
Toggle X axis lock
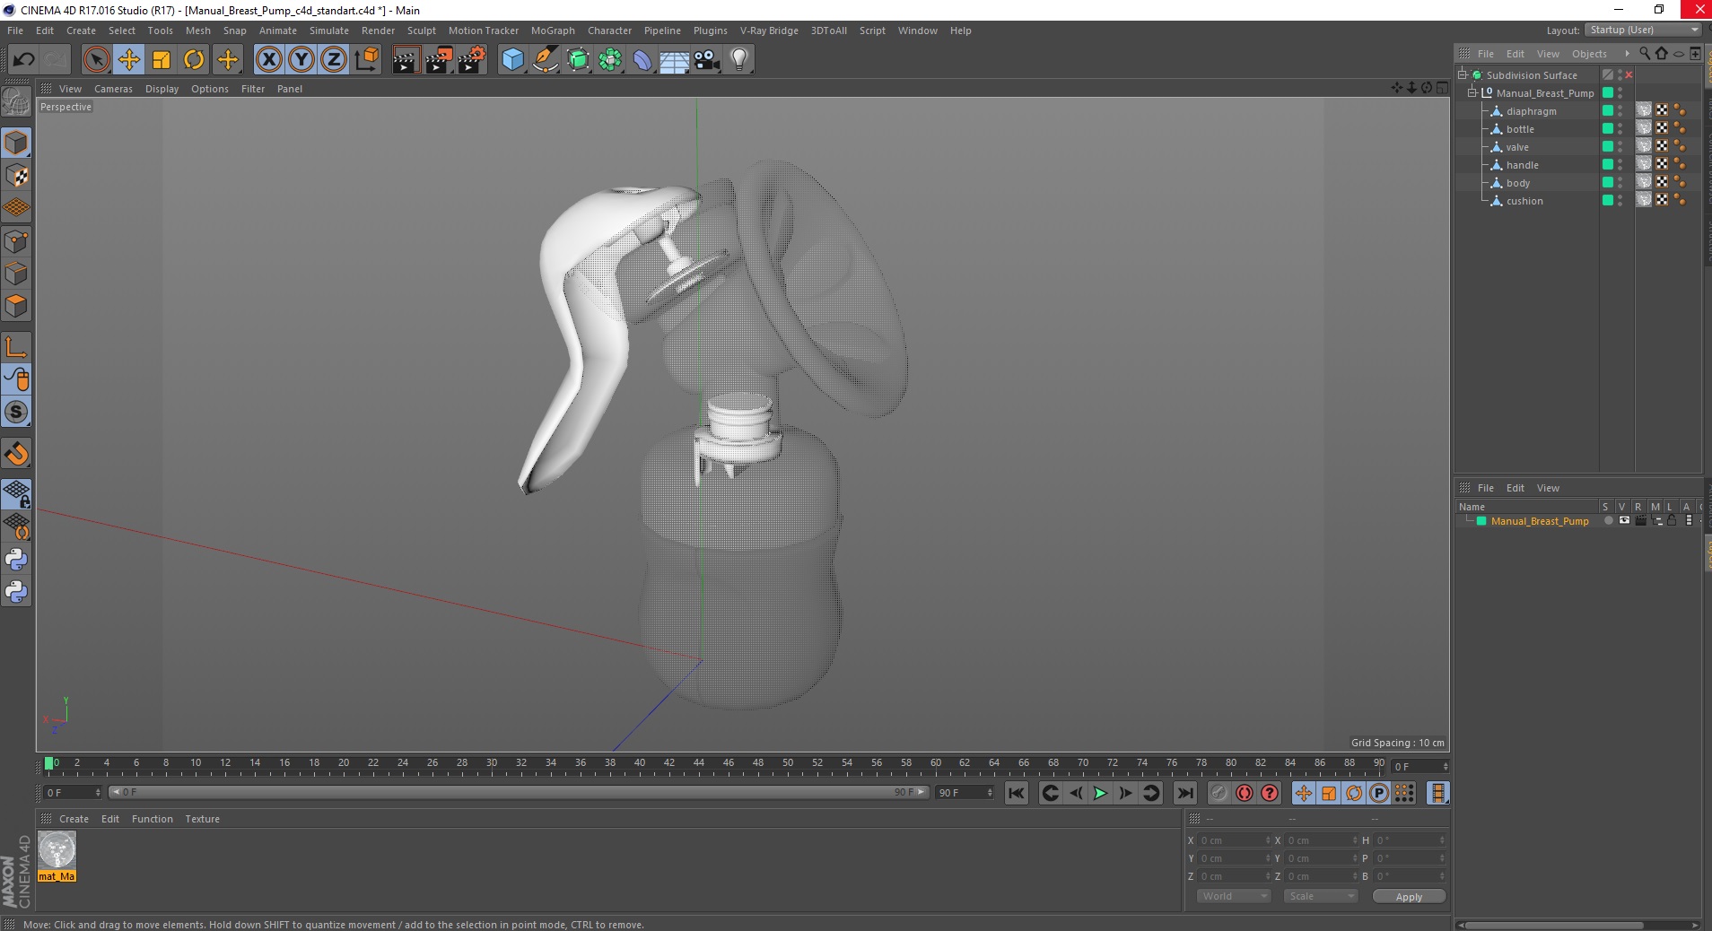(x=268, y=60)
